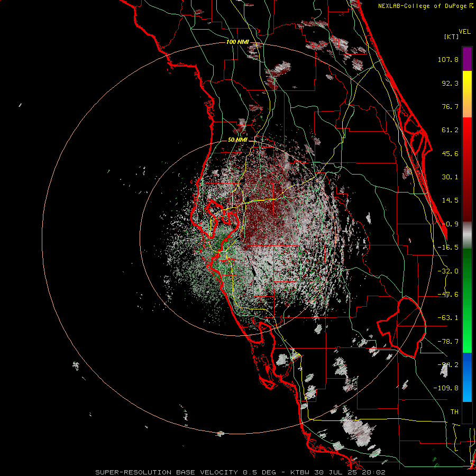Click the -109.8 velocity scale value
Image resolution: width=476 pixels, height=476 pixels.
446,388
